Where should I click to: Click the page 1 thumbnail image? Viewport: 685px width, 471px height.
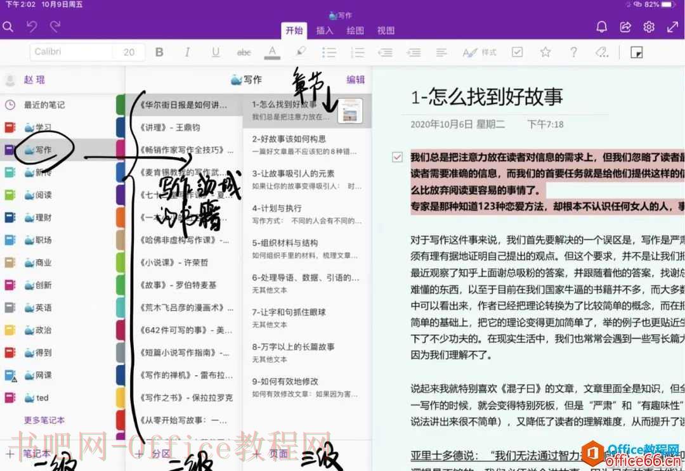pyautogui.click(x=350, y=110)
